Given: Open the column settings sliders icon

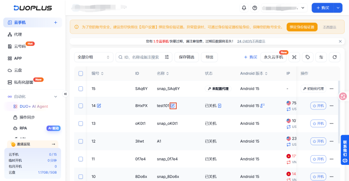Looking at the screenshot, I should coord(321,57).
